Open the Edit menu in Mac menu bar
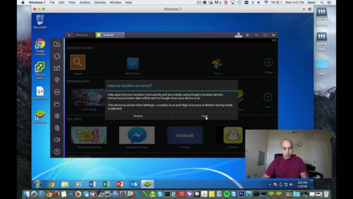This screenshot has height=199, width=353. tap(61, 2)
